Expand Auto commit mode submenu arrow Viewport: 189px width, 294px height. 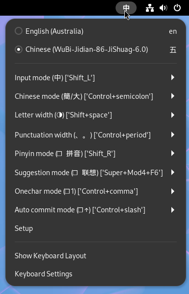(173, 210)
